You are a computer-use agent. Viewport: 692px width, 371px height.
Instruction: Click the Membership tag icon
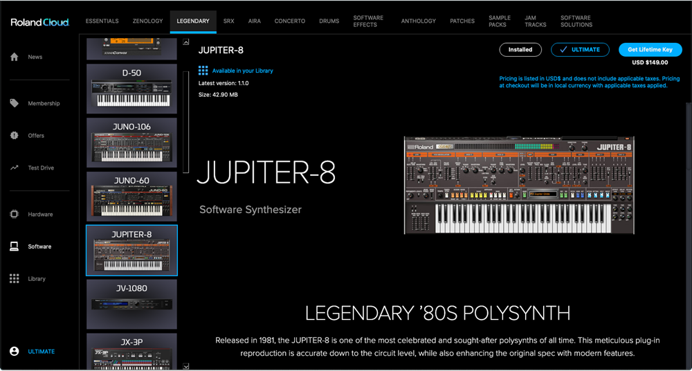click(x=14, y=103)
